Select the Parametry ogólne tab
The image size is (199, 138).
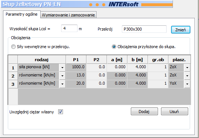pos(22,14)
